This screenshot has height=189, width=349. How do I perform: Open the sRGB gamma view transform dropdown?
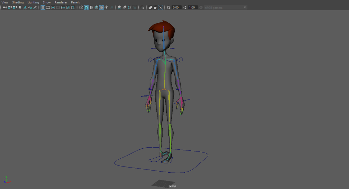click(x=225, y=7)
